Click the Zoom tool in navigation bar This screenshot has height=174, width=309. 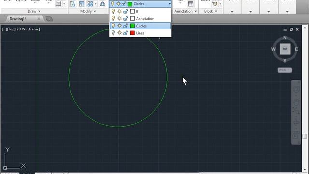pyautogui.click(x=296, y=111)
